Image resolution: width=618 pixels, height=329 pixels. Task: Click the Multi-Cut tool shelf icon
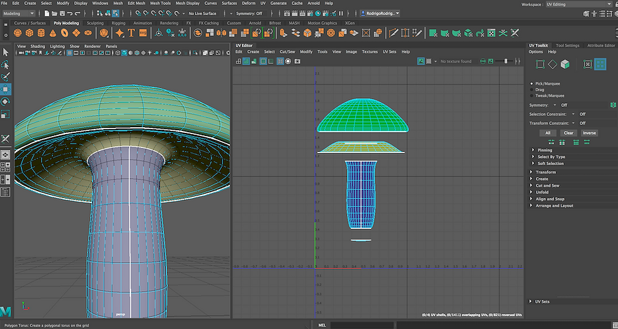click(393, 33)
